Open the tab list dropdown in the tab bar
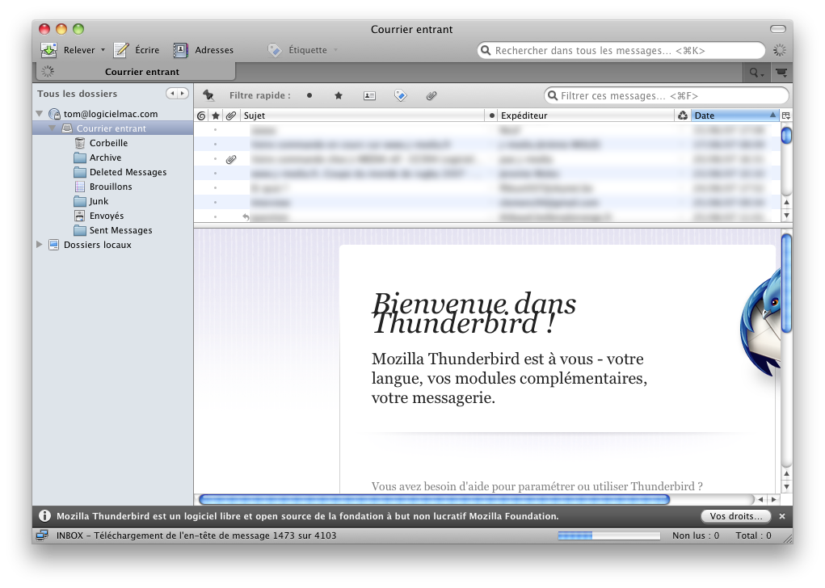This screenshot has width=825, height=588. [x=782, y=73]
